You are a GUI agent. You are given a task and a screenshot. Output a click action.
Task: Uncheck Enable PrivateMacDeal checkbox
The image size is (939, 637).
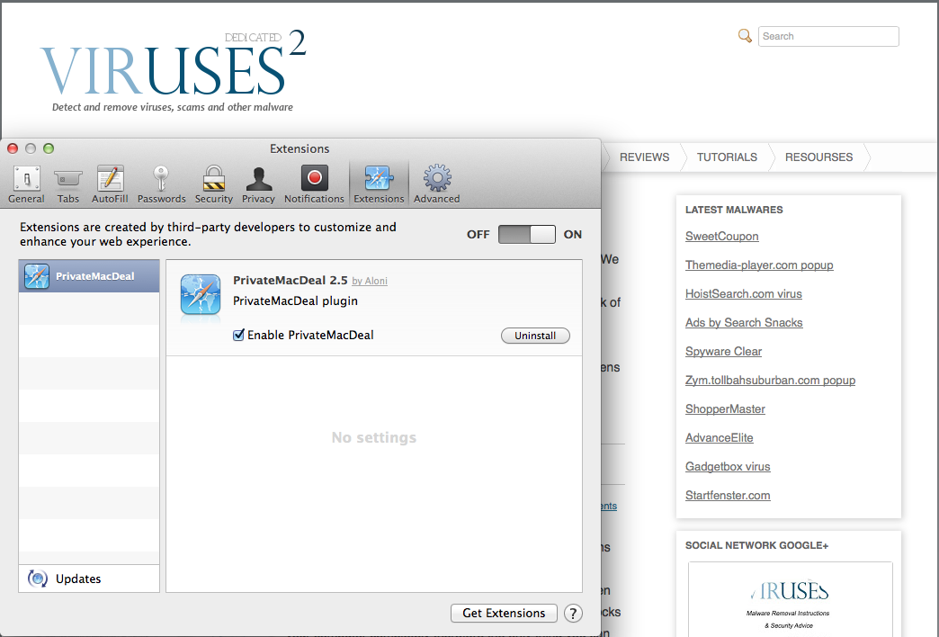click(238, 335)
